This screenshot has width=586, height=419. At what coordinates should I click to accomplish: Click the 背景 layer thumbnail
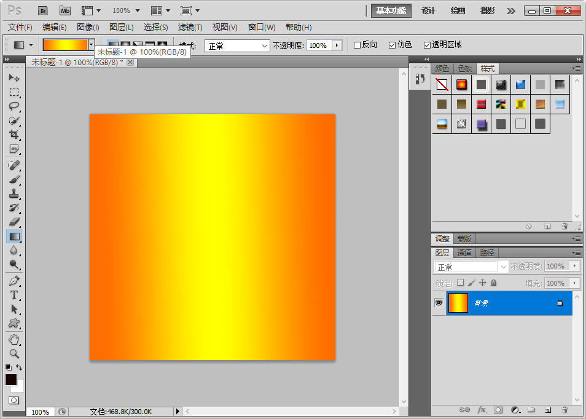pyautogui.click(x=458, y=303)
